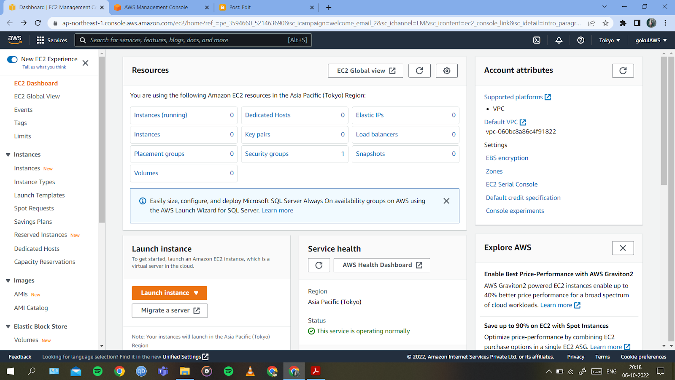Open Chrome profile avatar
Viewport: 675px width, 380px height.
pos(651,23)
